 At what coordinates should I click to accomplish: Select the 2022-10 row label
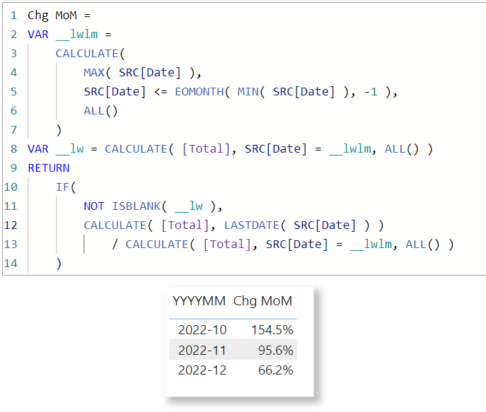coord(202,329)
